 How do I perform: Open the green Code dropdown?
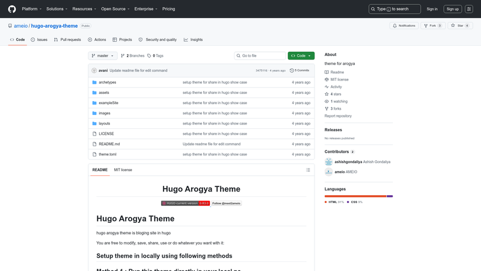(x=301, y=55)
